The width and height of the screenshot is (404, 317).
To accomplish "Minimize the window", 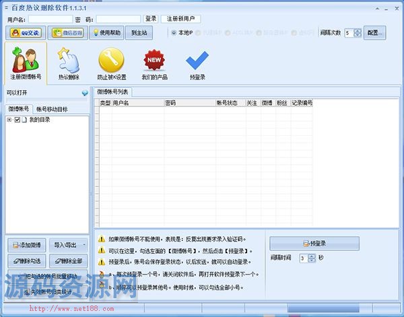I will click(x=386, y=9).
